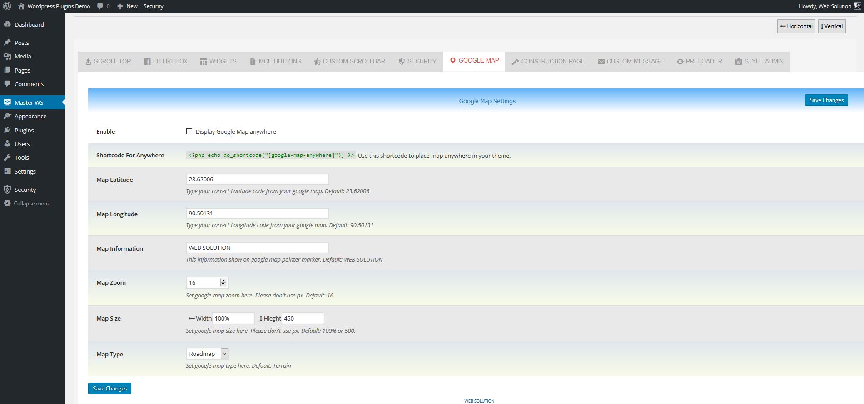Switch to the Security tab
The height and width of the screenshot is (404, 864).
click(417, 62)
